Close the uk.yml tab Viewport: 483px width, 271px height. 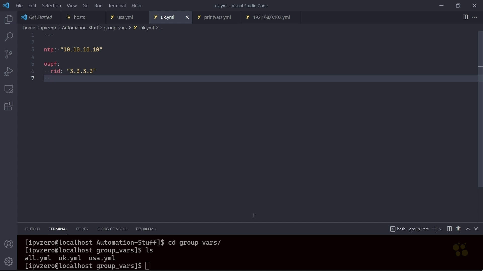click(187, 17)
